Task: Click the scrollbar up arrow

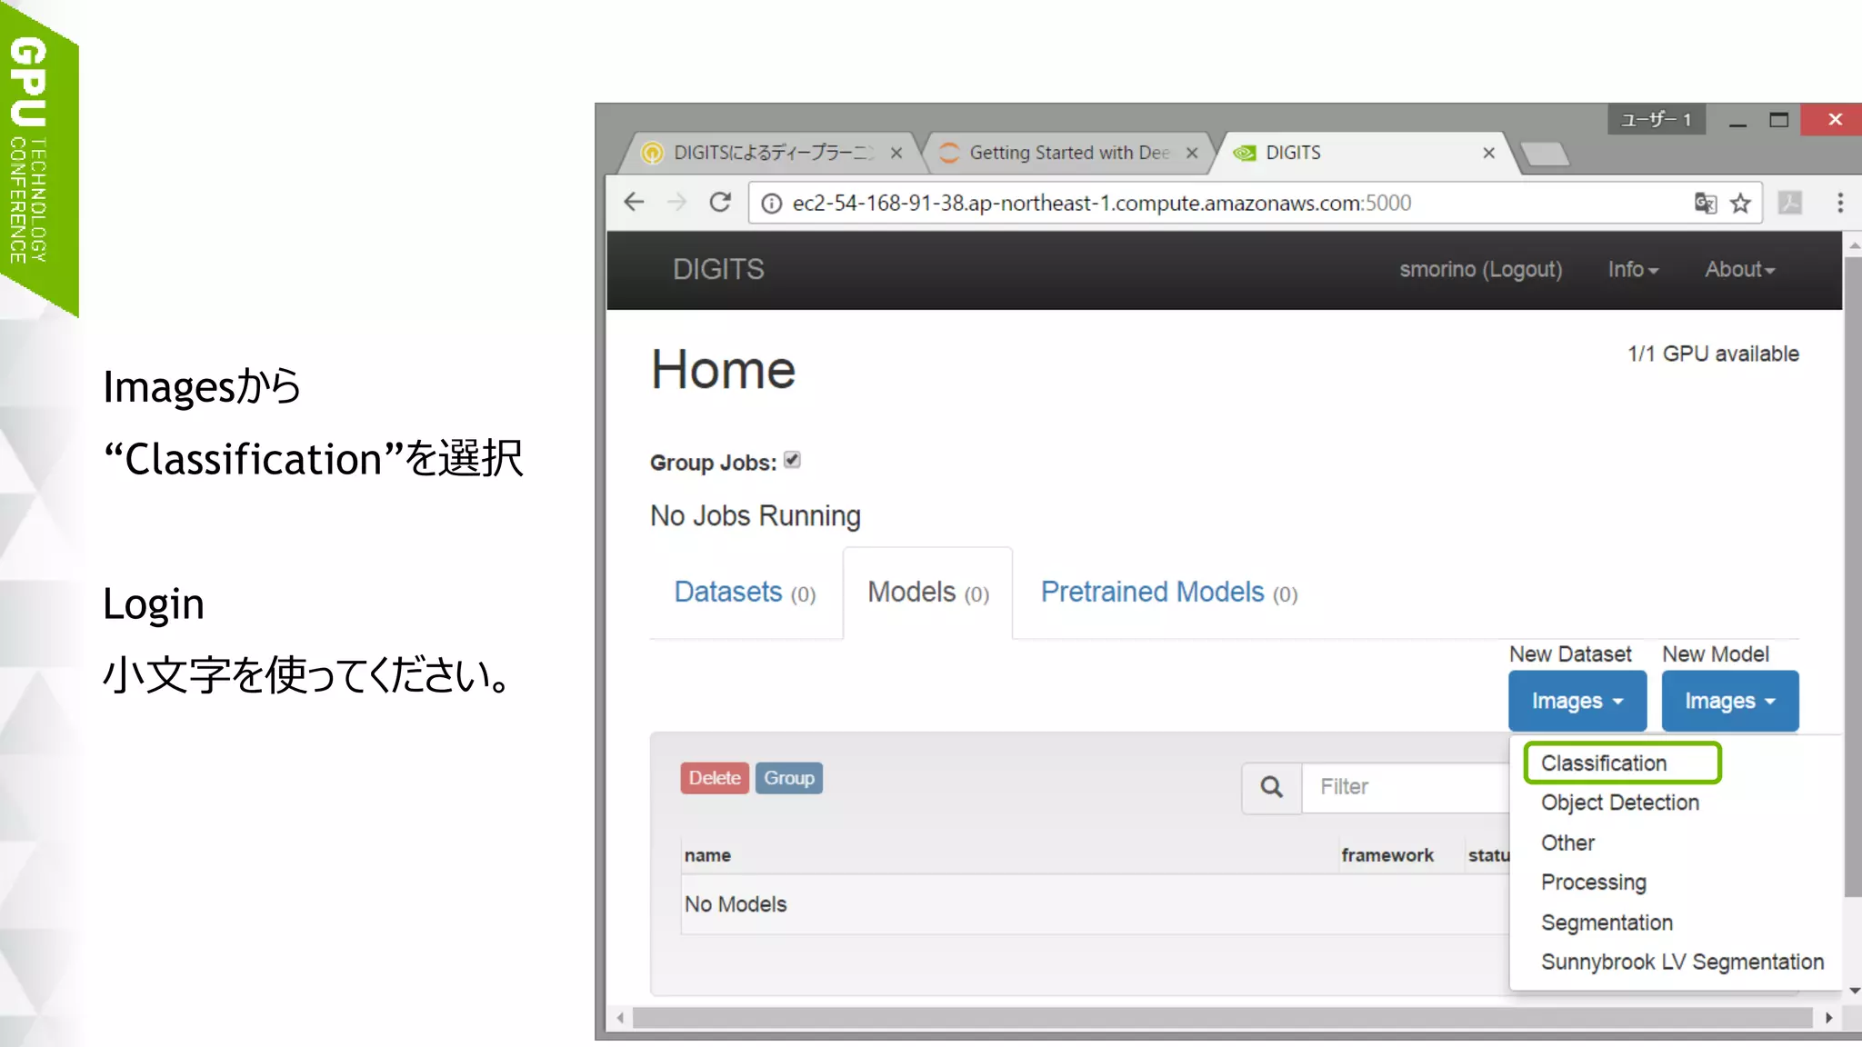Action: (1854, 244)
